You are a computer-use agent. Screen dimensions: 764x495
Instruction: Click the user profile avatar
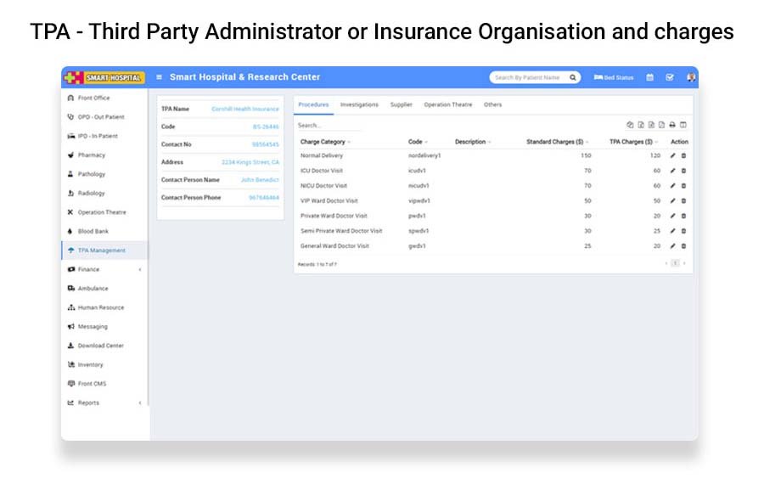click(x=690, y=77)
